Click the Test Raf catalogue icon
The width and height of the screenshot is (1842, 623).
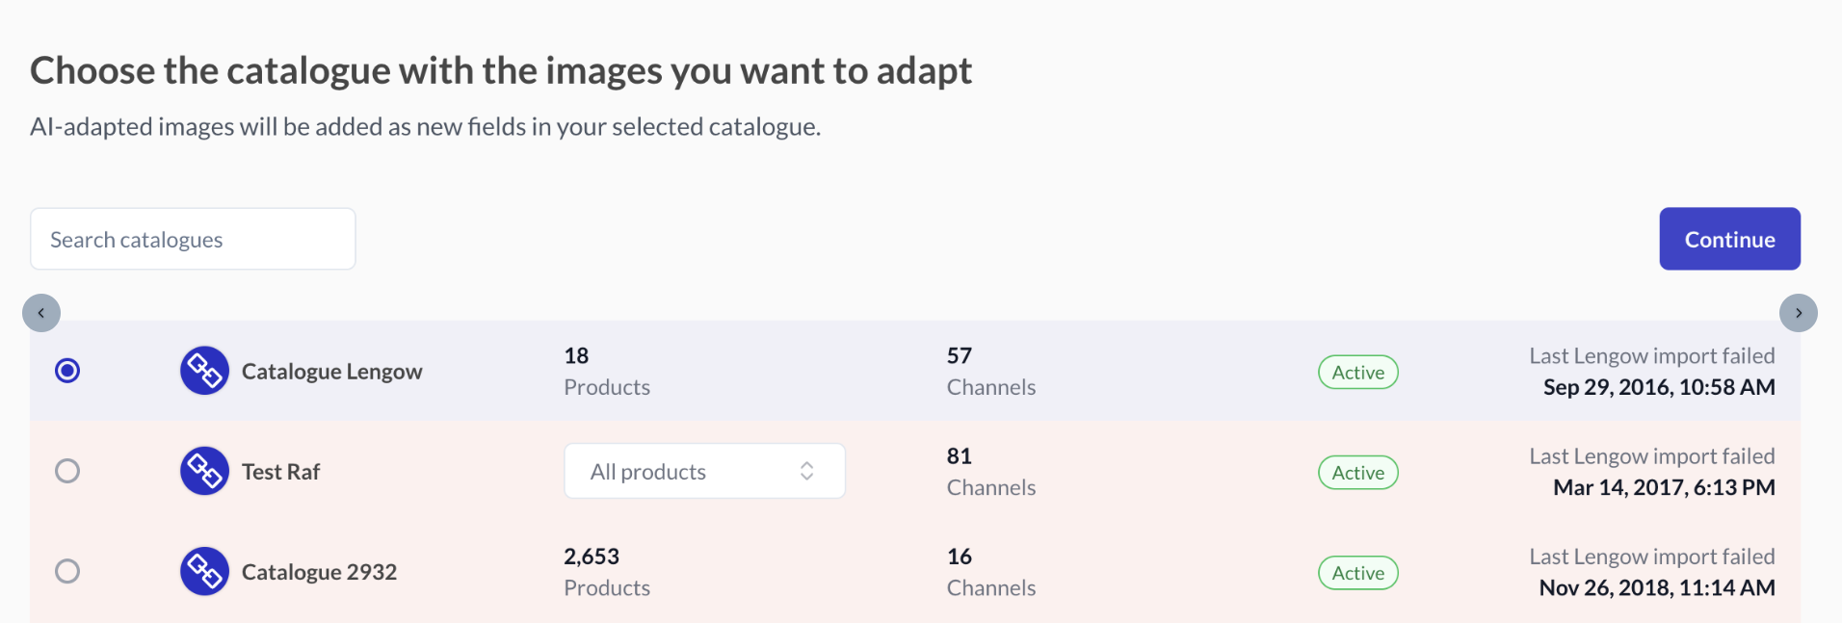[x=204, y=471]
